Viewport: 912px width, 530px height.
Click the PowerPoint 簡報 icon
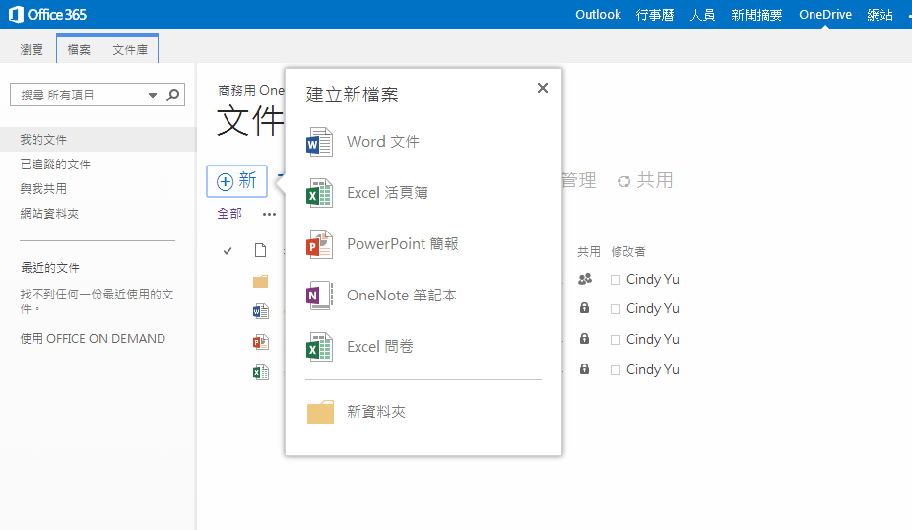tap(320, 244)
